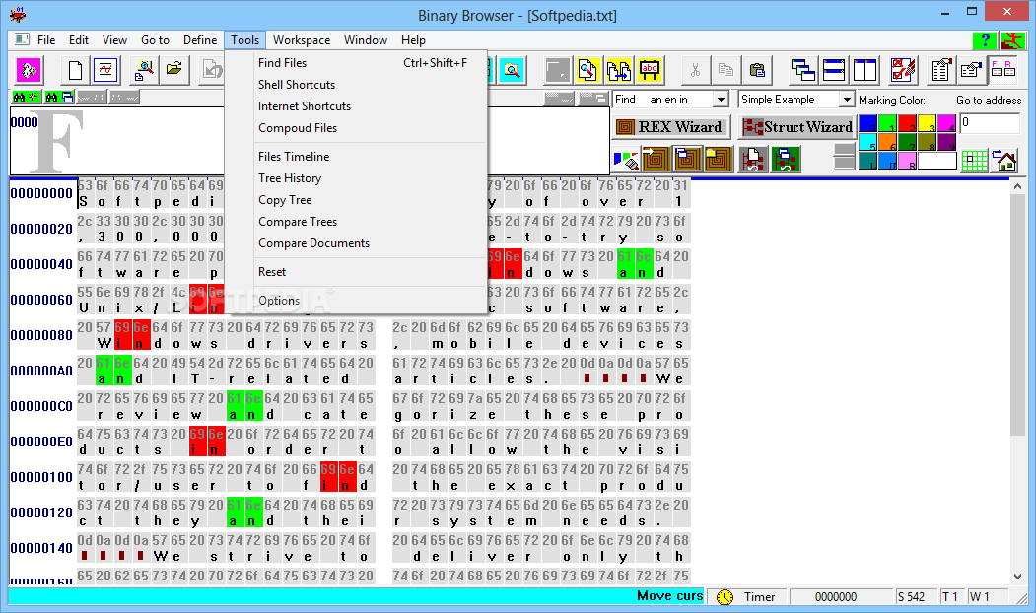Click the clipboard paste icon
Image resolution: width=1036 pixels, height=613 pixels.
757,69
